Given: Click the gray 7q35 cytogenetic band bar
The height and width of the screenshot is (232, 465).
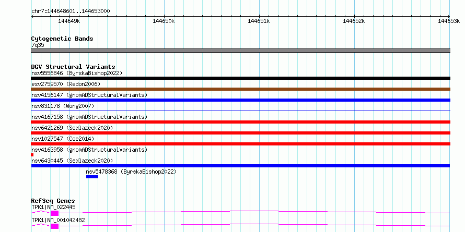Looking at the screenshot, I should click(240, 51).
